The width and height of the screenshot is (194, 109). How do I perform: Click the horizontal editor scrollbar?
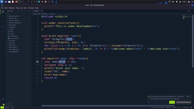click(x=108, y=106)
